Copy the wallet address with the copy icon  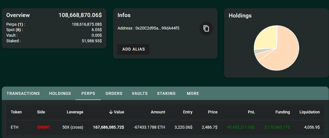[x=206, y=28]
